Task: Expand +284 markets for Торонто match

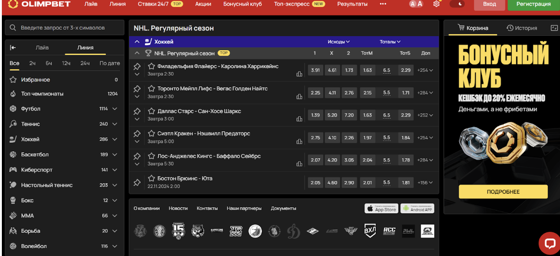Action: [425, 93]
